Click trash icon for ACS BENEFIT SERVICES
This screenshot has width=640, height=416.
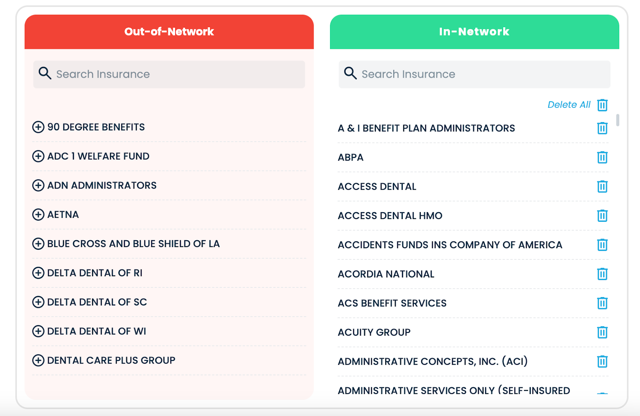[x=602, y=303]
